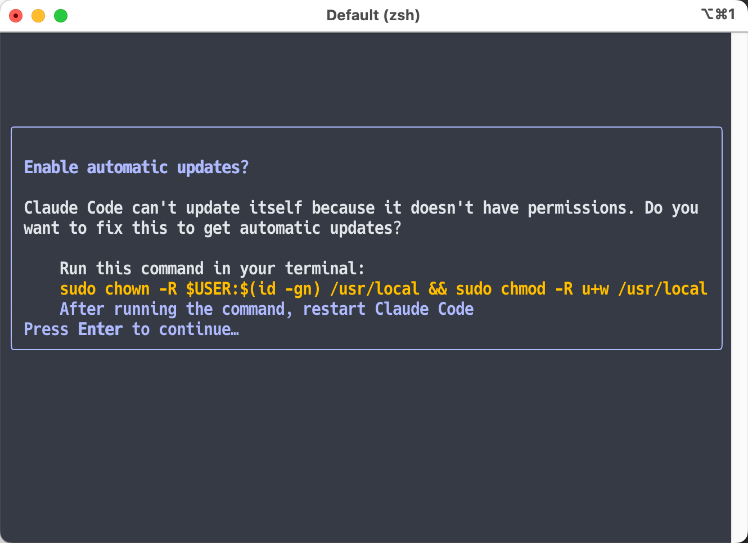Click the red close traffic light
The width and height of the screenshot is (748, 543).
point(16,15)
